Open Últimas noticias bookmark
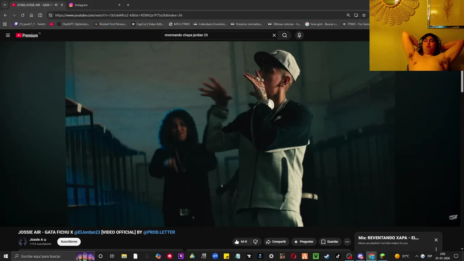464x261 pixels. [x=284, y=24]
